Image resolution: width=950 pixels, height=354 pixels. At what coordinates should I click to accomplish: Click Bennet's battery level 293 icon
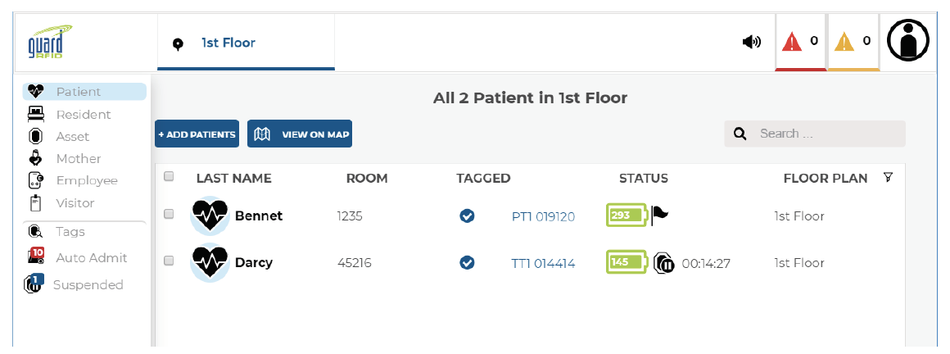627,216
